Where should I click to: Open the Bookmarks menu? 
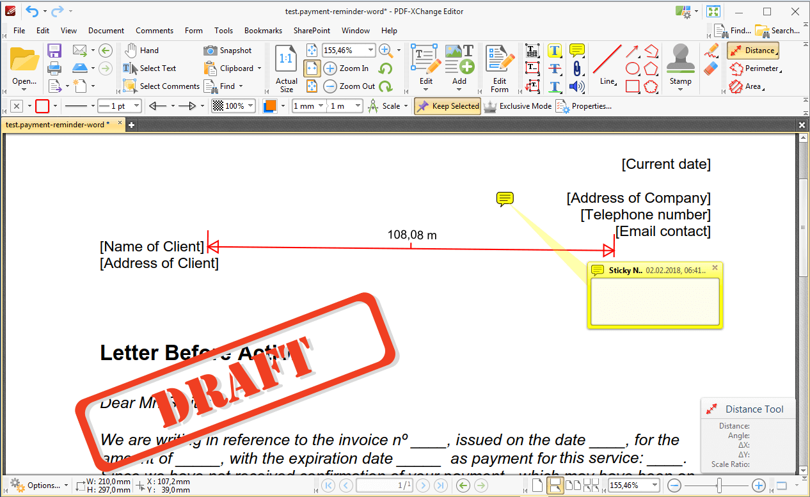point(263,30)
